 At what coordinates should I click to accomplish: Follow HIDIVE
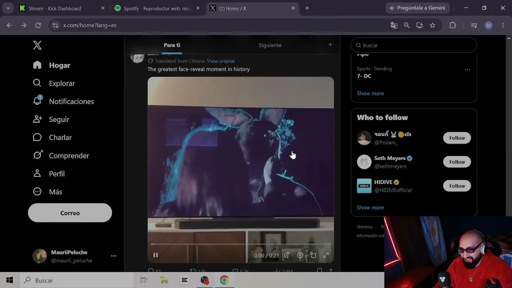[457, 186]
